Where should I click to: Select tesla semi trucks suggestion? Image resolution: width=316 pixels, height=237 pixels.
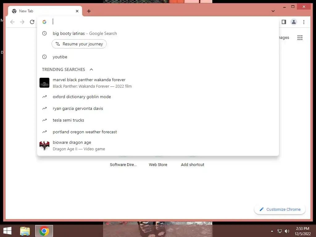pos(158,120)
